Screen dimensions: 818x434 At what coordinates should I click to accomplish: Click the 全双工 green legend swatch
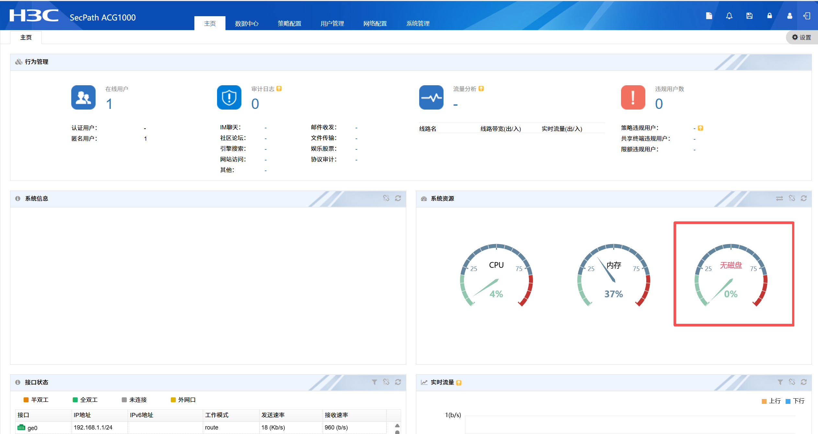click(x=75, y=400)
